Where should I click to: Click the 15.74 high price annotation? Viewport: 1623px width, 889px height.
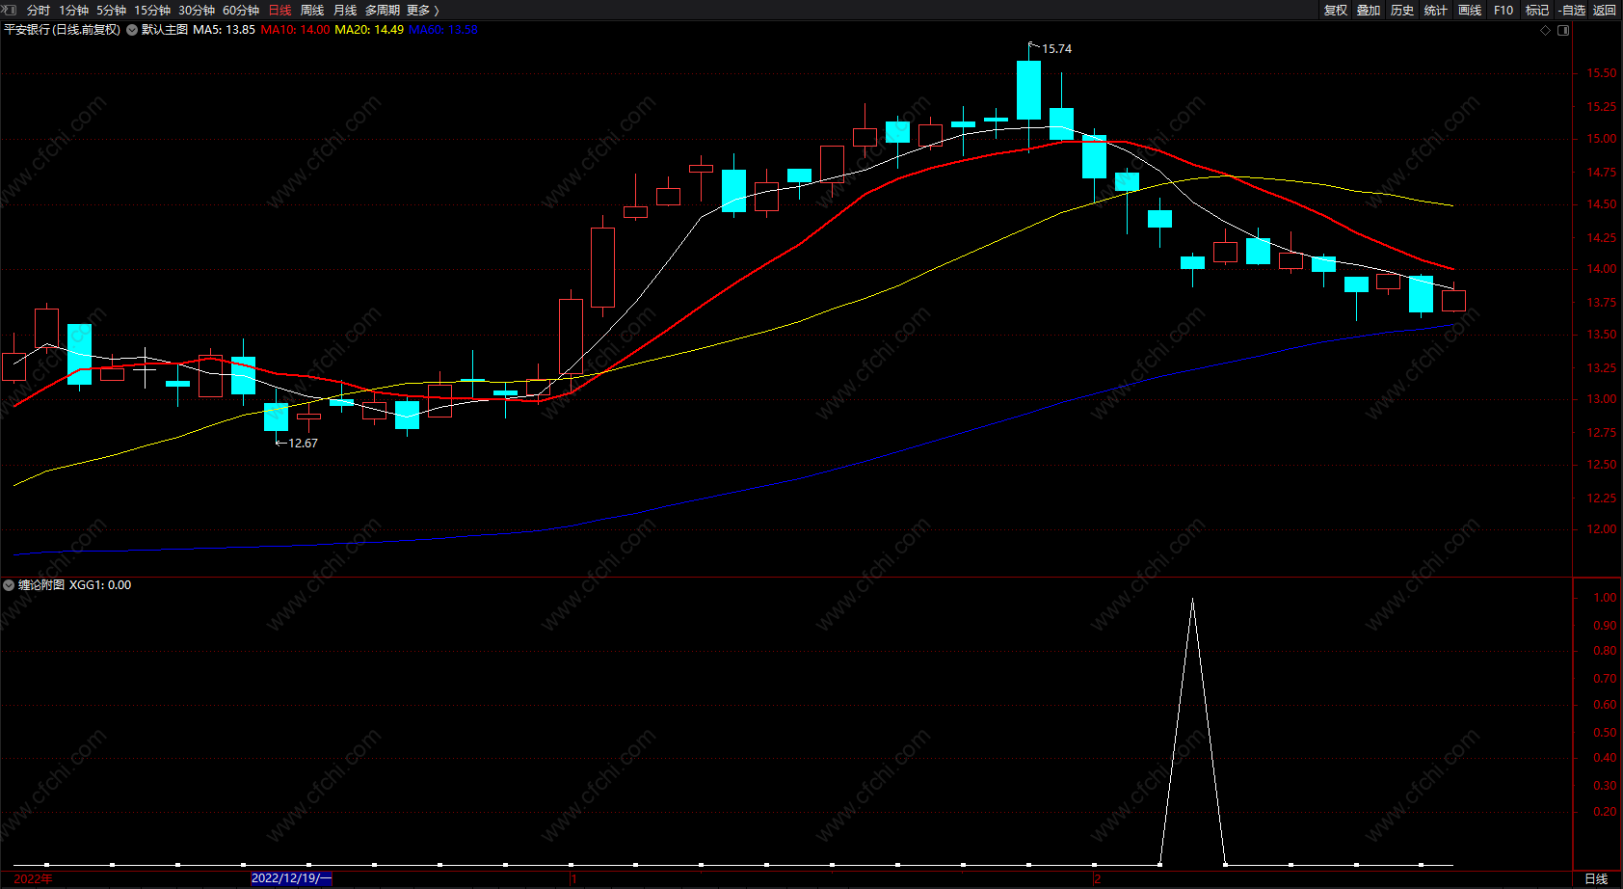click(x=1056, y=49)
